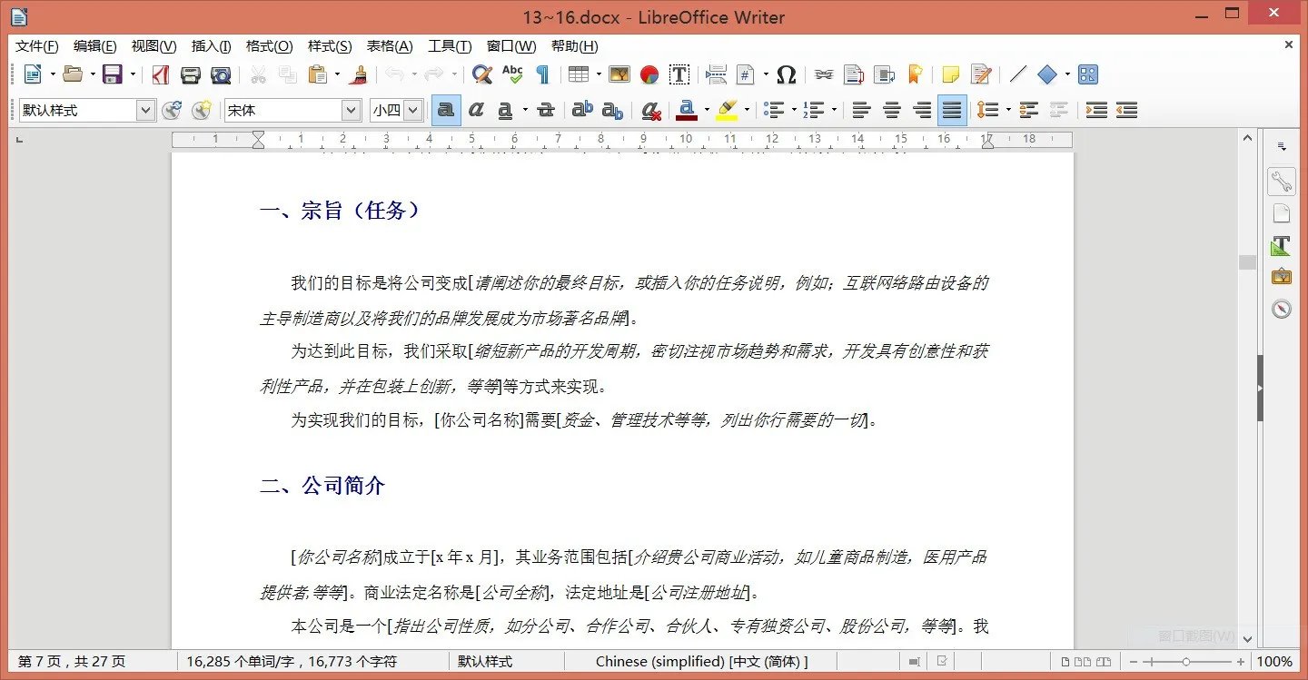
Task: Insert a special character
Action: point(787,74)
